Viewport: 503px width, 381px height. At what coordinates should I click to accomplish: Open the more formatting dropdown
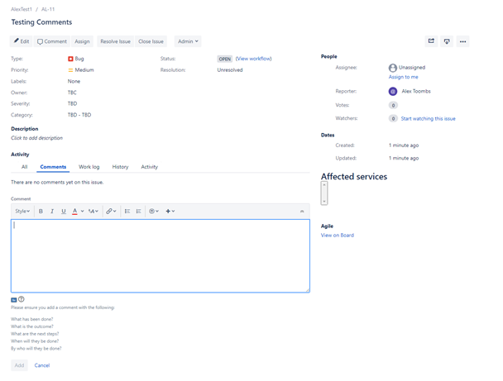click(x=93, y=212)
